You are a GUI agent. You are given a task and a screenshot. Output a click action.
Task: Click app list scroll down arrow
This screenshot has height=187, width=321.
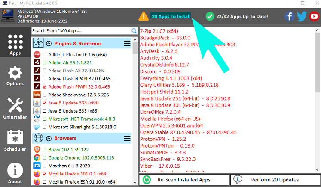pyautogui.click(x=135, y=183)
